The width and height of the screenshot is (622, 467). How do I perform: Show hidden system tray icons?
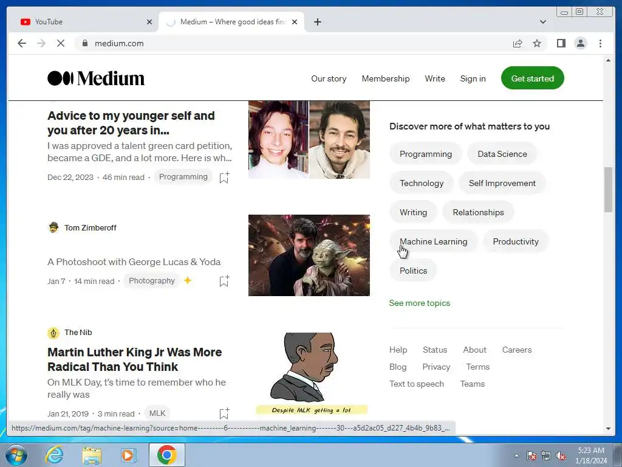click(516, 455)
